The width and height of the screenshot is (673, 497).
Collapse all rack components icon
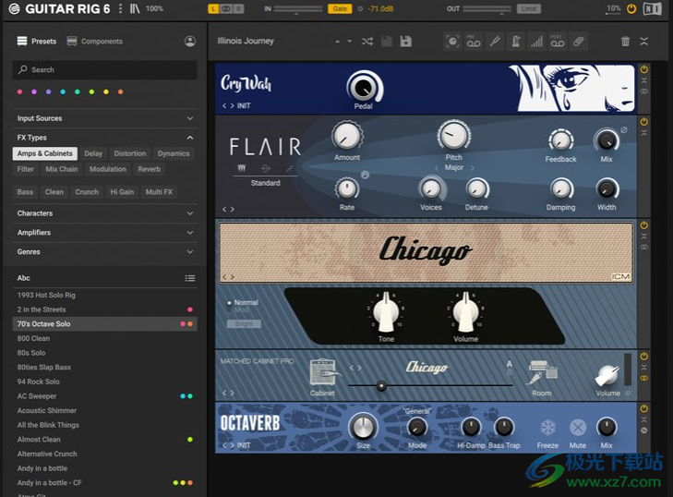coord(643,42)
